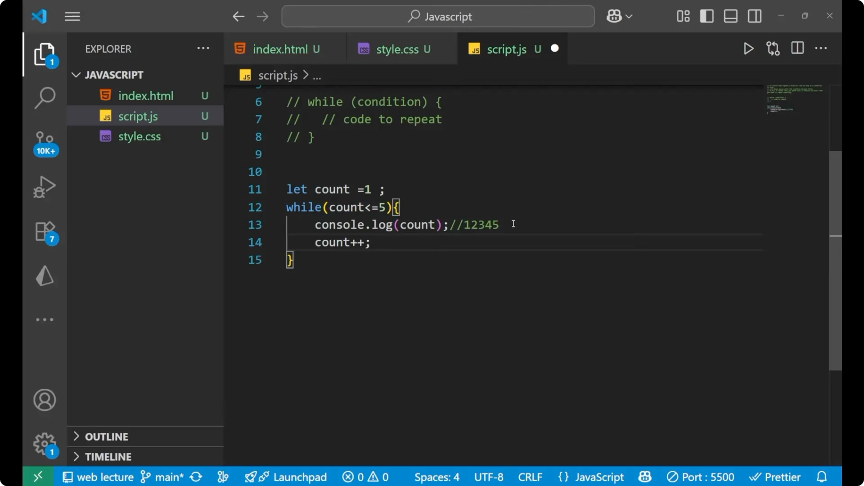This screenshot has height=486, width=864.
Task: Toggle the bottom panel visibility
Action: (x=730, y=16)
